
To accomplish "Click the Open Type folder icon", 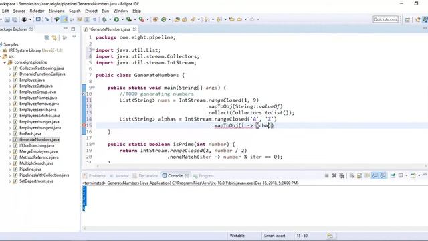I will point(177,19).
